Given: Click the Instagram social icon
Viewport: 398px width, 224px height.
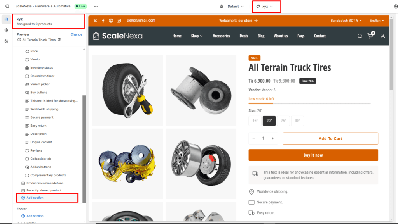Looking at the screenshot, I should point(119,21).
